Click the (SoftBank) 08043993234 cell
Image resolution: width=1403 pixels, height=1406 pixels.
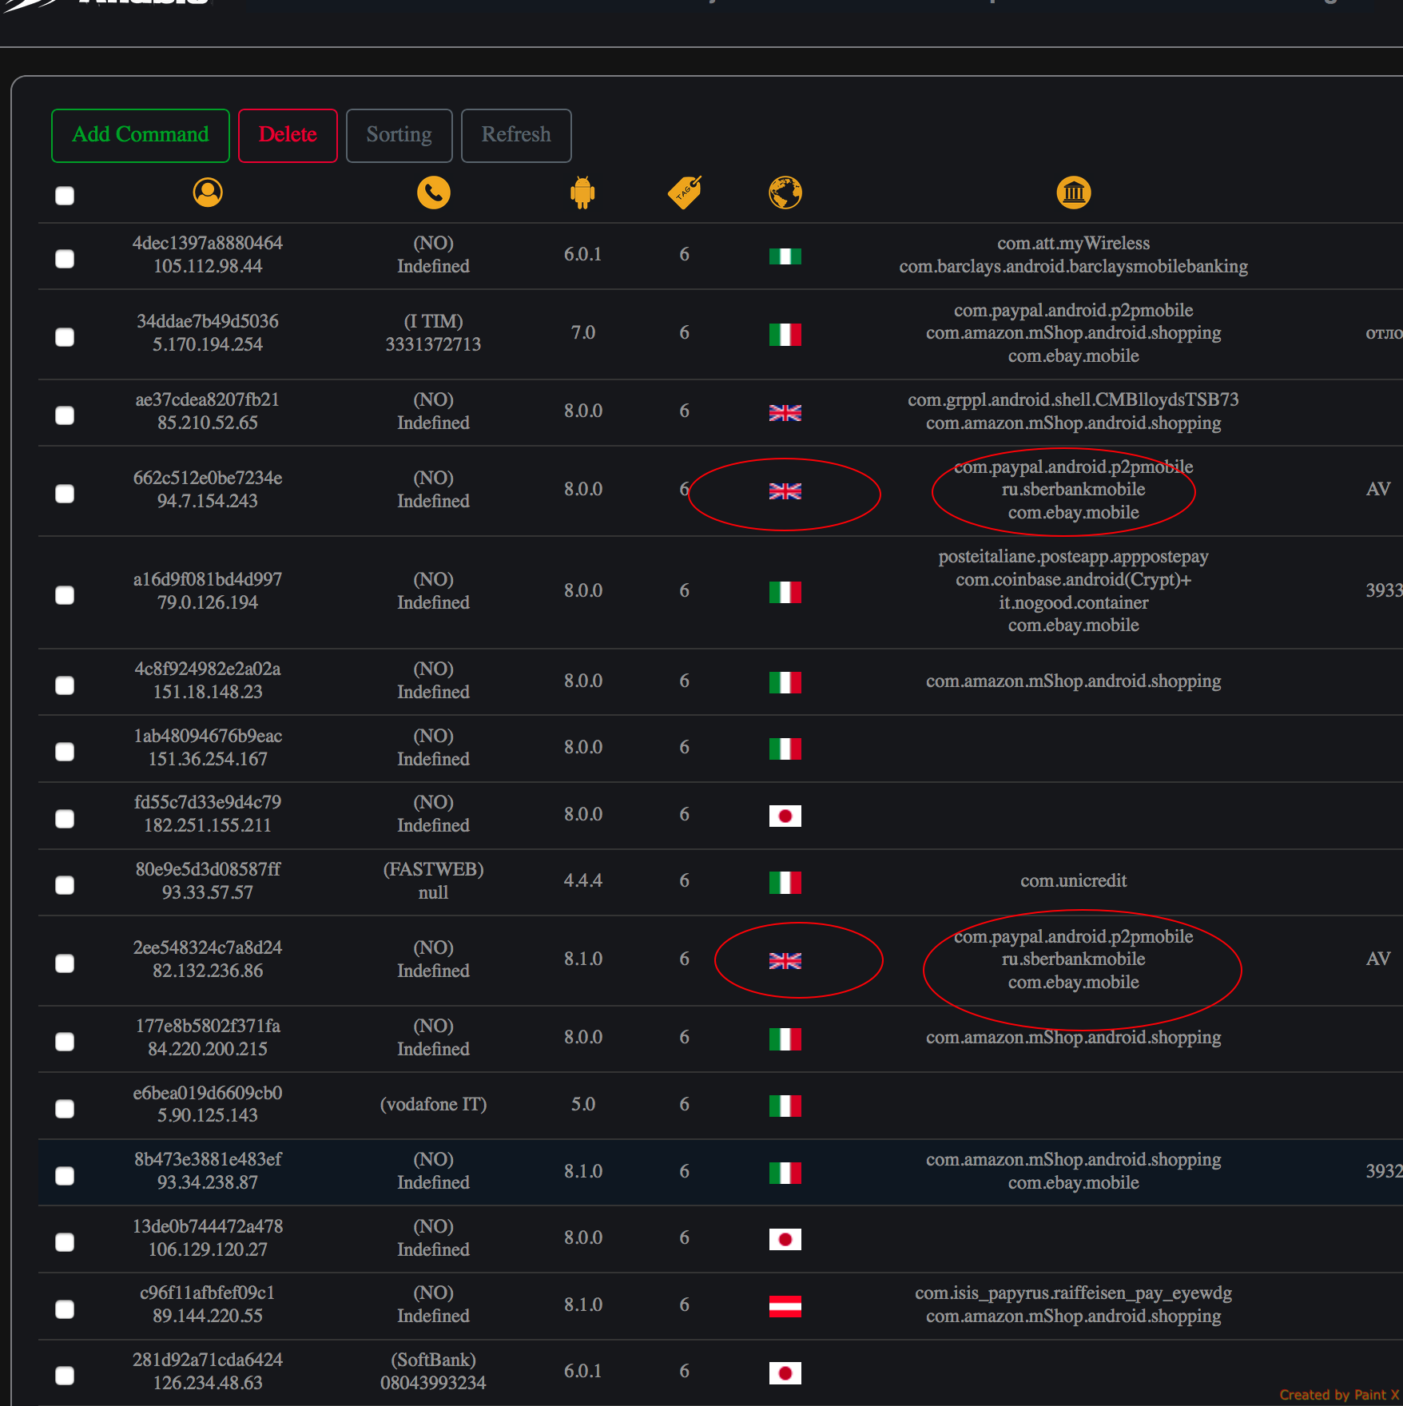(434, 1371)
